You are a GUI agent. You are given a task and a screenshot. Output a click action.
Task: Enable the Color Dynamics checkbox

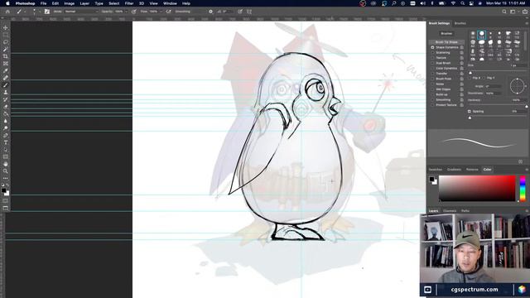coord(432,68)
